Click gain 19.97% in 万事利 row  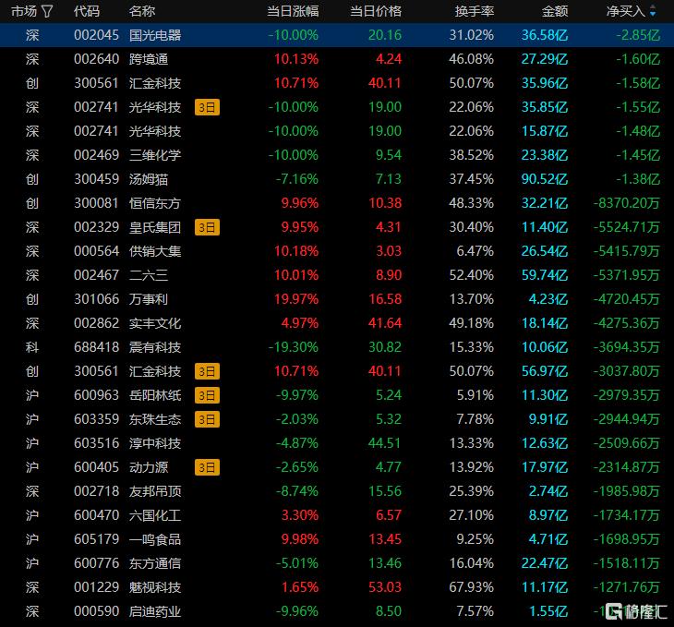tap(296, 299)
